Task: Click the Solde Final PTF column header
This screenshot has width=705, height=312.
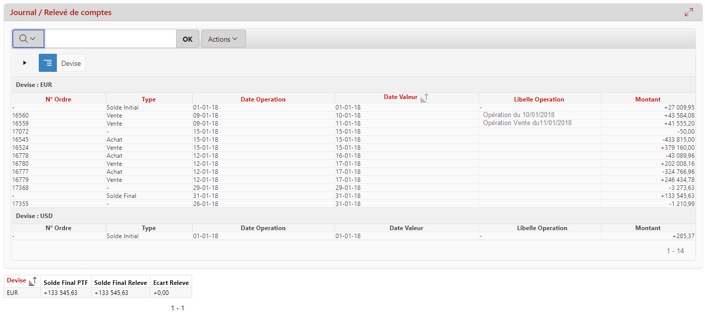Action: click(65, 282)
